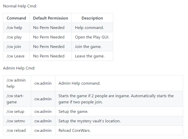Select the "/cw play" command cell
The height and width of the screenshot is (139, 188).
(x=14, y=37)
